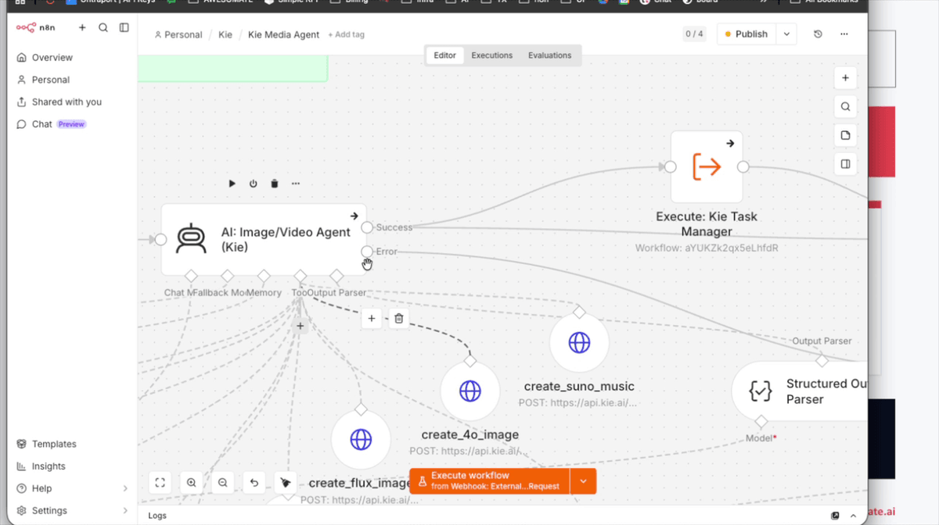Reset canvas zoom with undo arrow

point(254,483)
